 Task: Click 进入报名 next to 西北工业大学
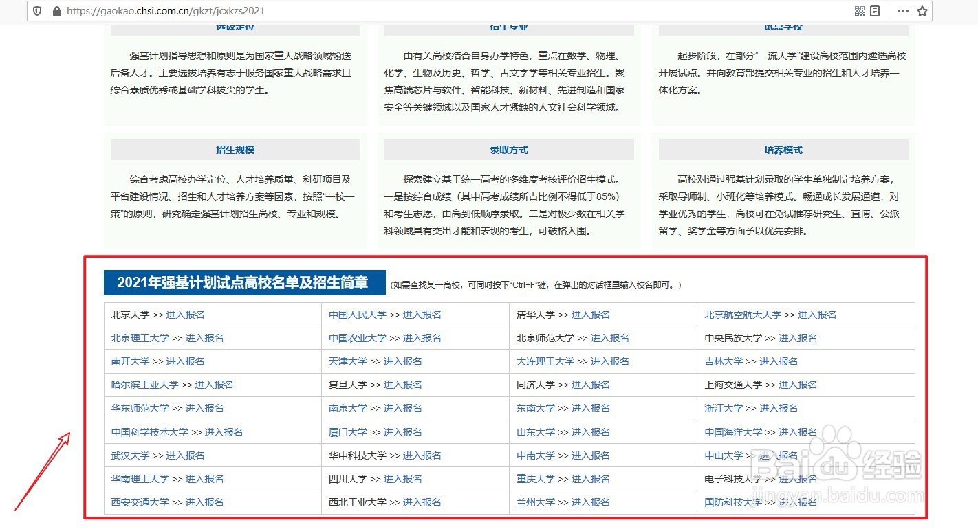[x=422, y=502]
